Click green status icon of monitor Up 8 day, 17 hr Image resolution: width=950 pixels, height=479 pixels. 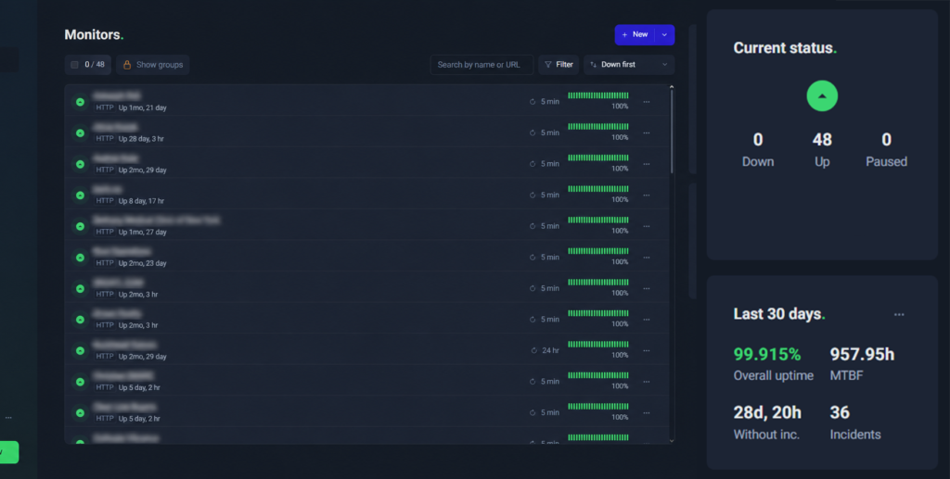tap(80, 195)
